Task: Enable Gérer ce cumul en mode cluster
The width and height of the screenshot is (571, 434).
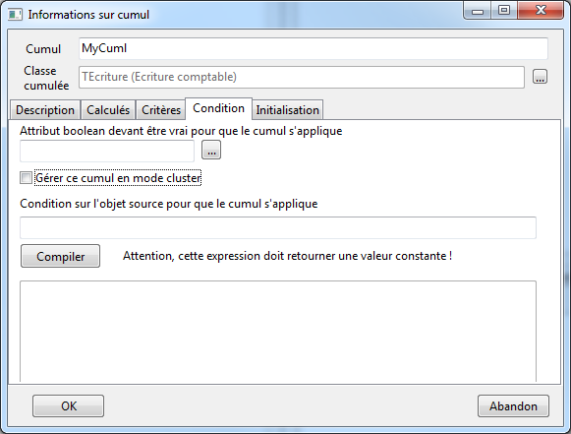Action: pyautogui.click(x=26, y=178)
